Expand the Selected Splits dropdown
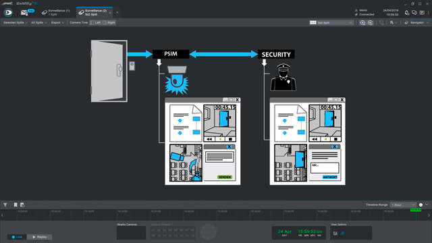This screenshot has width=432, height=243. coord(16,22)
